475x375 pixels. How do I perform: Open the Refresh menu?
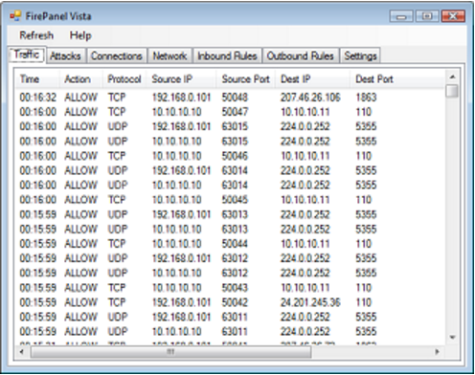tap(36, 35)
